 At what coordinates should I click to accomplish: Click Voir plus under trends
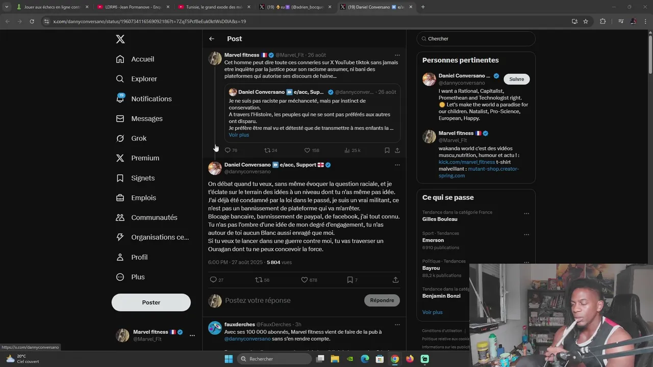(x=433, y=312)
